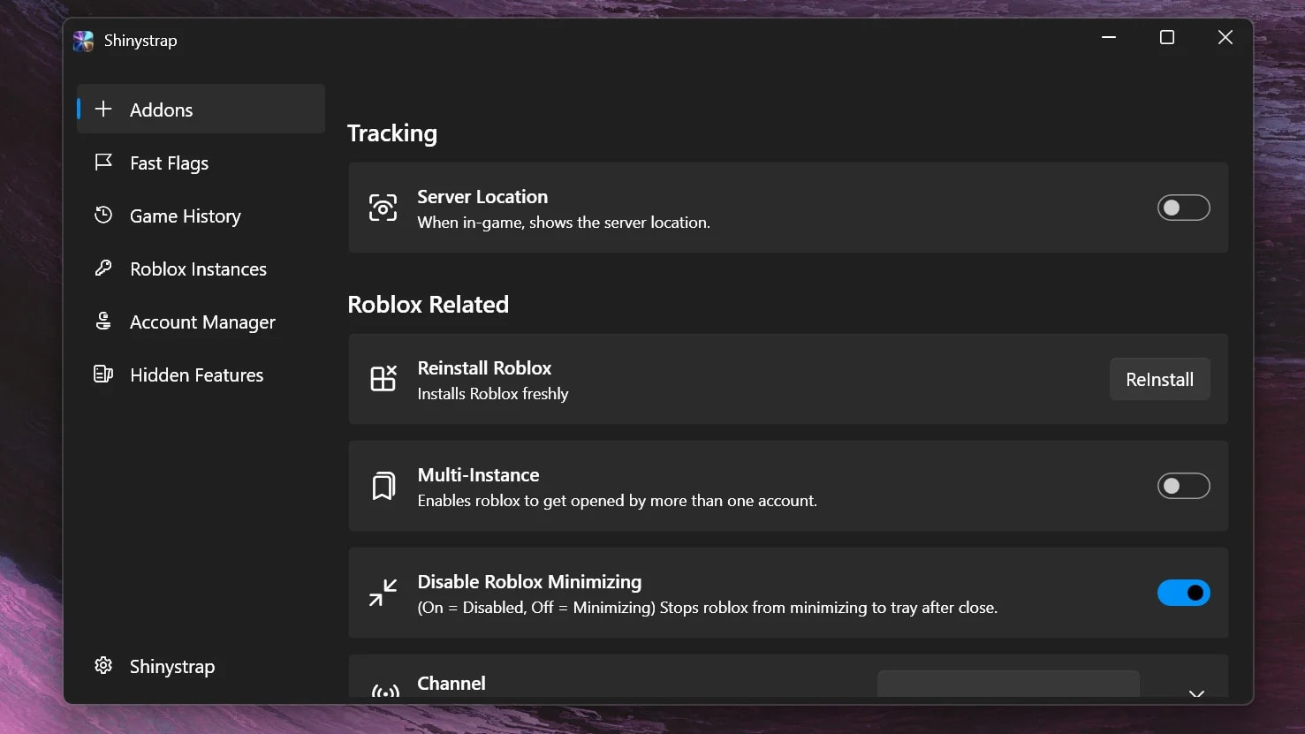Click 'When in-game, shows the server location.'
Image resolution: width=1305 pixels, height=734 pixels.
(564, 223)
